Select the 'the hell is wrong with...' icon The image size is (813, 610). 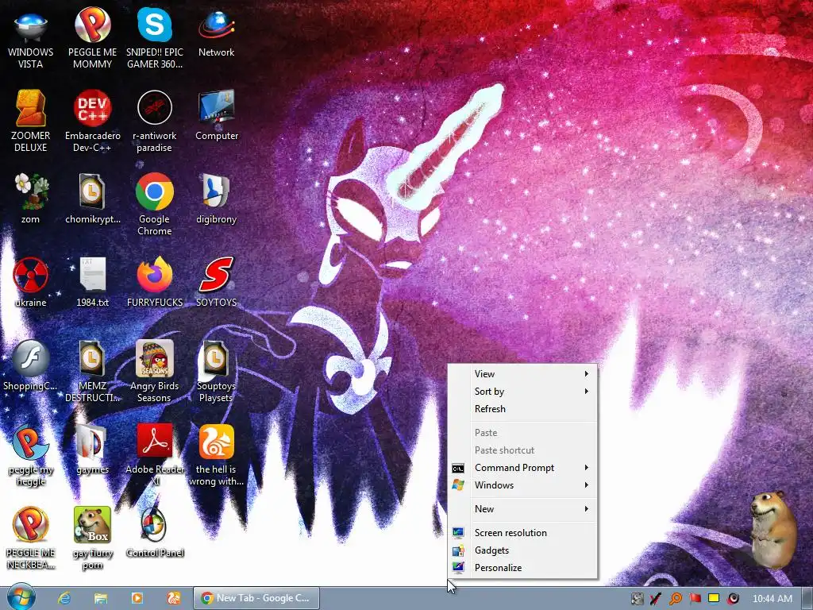(216, 455)
